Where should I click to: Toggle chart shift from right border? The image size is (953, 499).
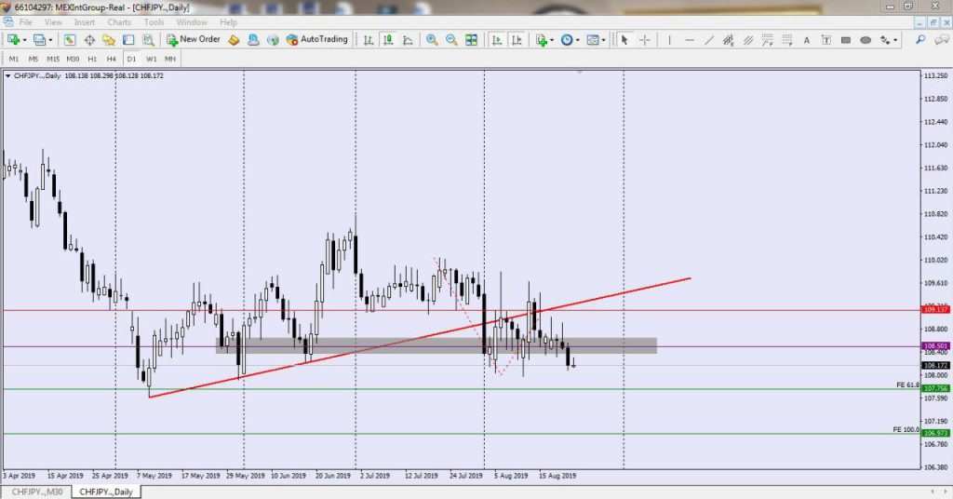(517, 40)
